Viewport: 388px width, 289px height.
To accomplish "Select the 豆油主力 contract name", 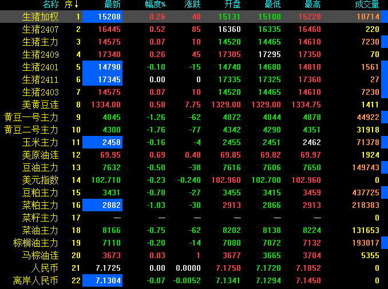I will pyautogui.click(x=40, y=168).
